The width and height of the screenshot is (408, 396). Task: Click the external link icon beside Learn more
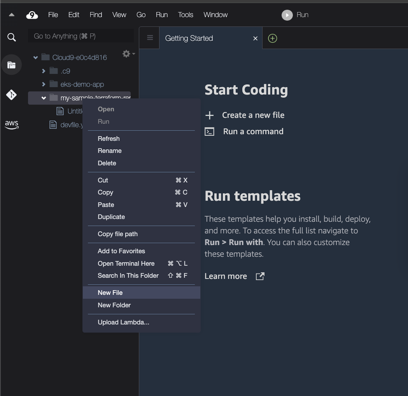coord(259,276)
